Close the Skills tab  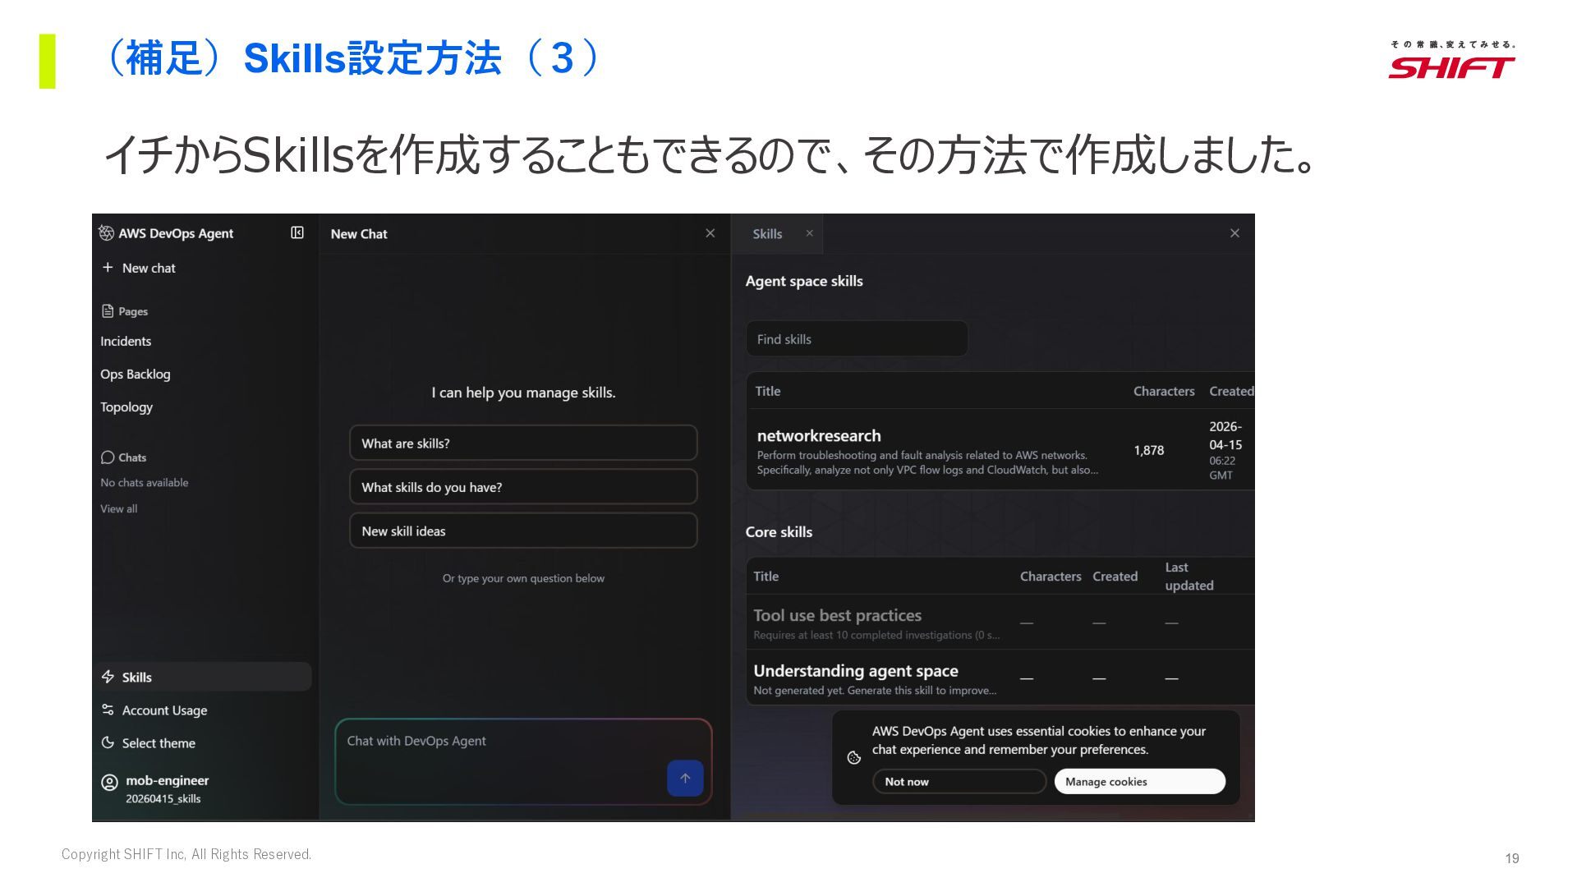click(809, 233)
